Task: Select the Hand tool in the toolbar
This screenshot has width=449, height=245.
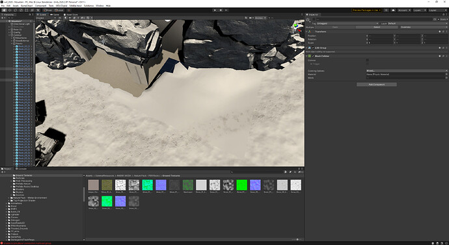Action: tap(4, 10)
